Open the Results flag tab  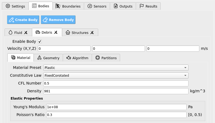click(x=148, y=6)
